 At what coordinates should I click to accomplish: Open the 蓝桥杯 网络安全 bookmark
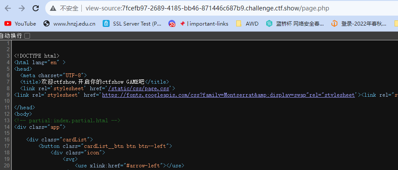295,23
